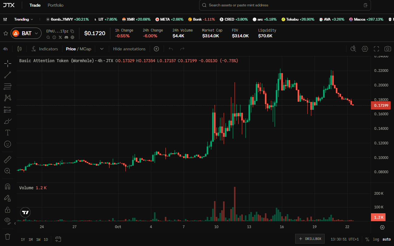
Task: Focus the Search assets input field
Action: [285, 5]
